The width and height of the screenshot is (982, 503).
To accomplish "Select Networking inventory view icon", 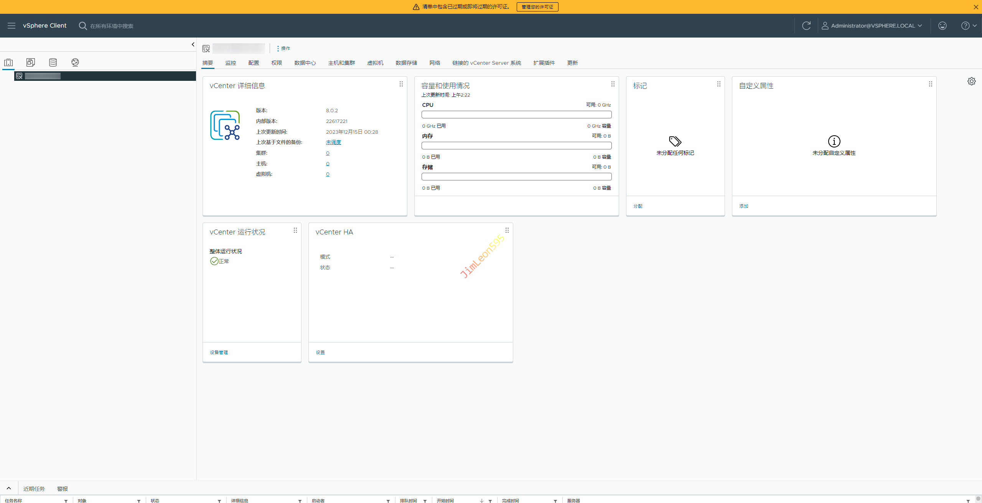I will pos(75,62).
